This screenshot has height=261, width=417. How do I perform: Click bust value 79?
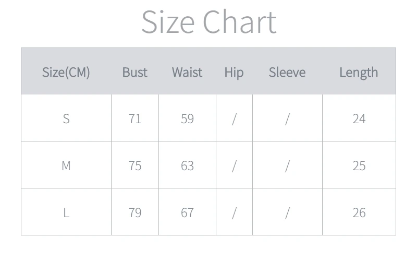[135, 212]
